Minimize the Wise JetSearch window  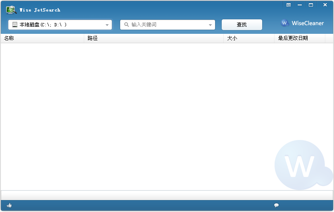tap(300, 5)
